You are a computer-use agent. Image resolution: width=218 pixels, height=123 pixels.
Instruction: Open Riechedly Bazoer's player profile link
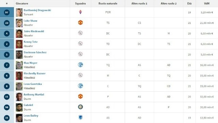34,73
